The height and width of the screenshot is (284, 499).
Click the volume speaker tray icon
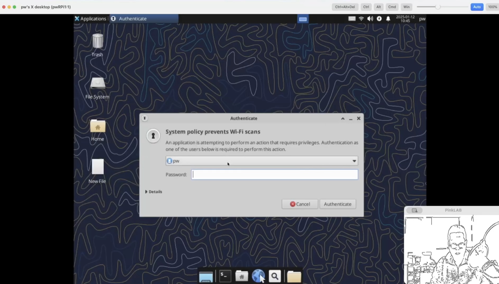[x=370, y=19]
